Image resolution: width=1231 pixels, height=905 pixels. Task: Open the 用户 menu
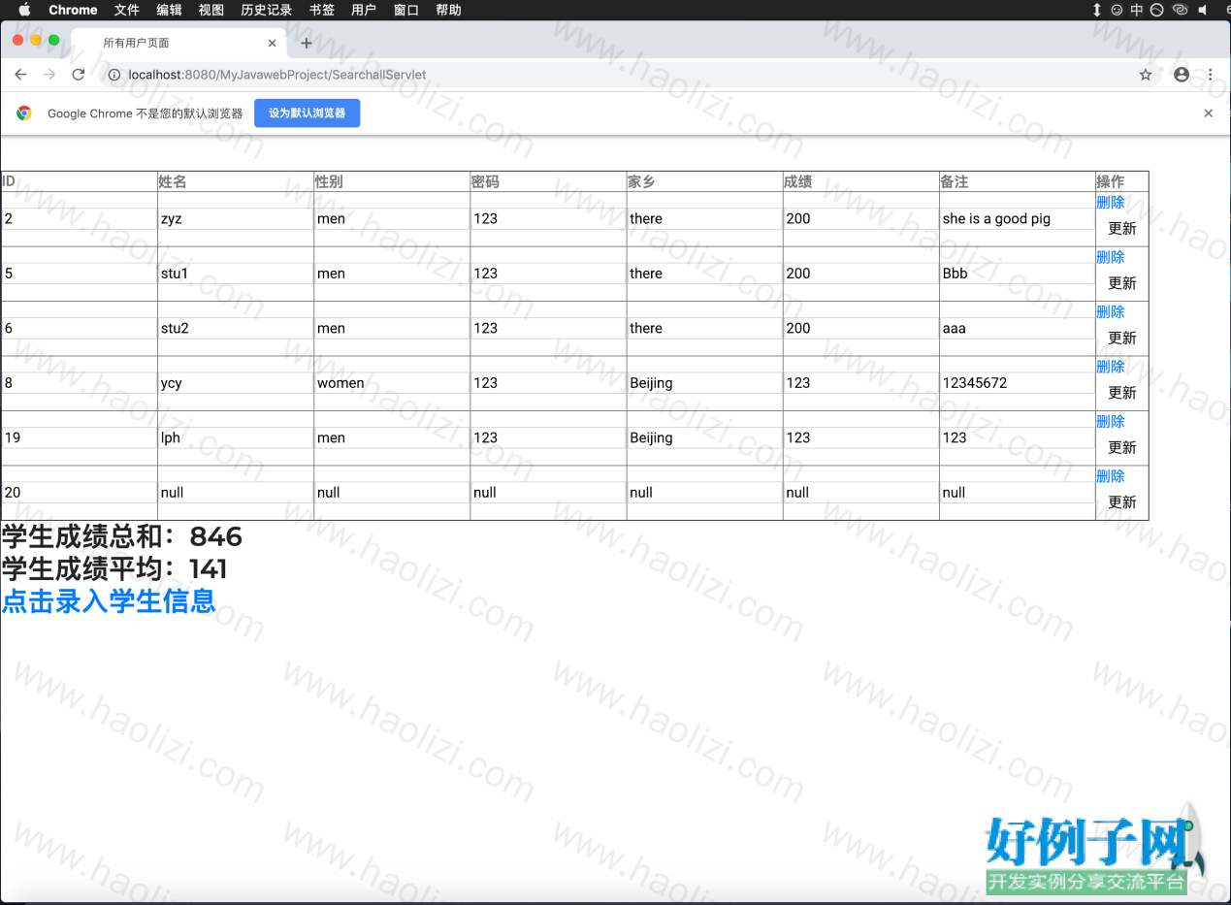point(364,10)
